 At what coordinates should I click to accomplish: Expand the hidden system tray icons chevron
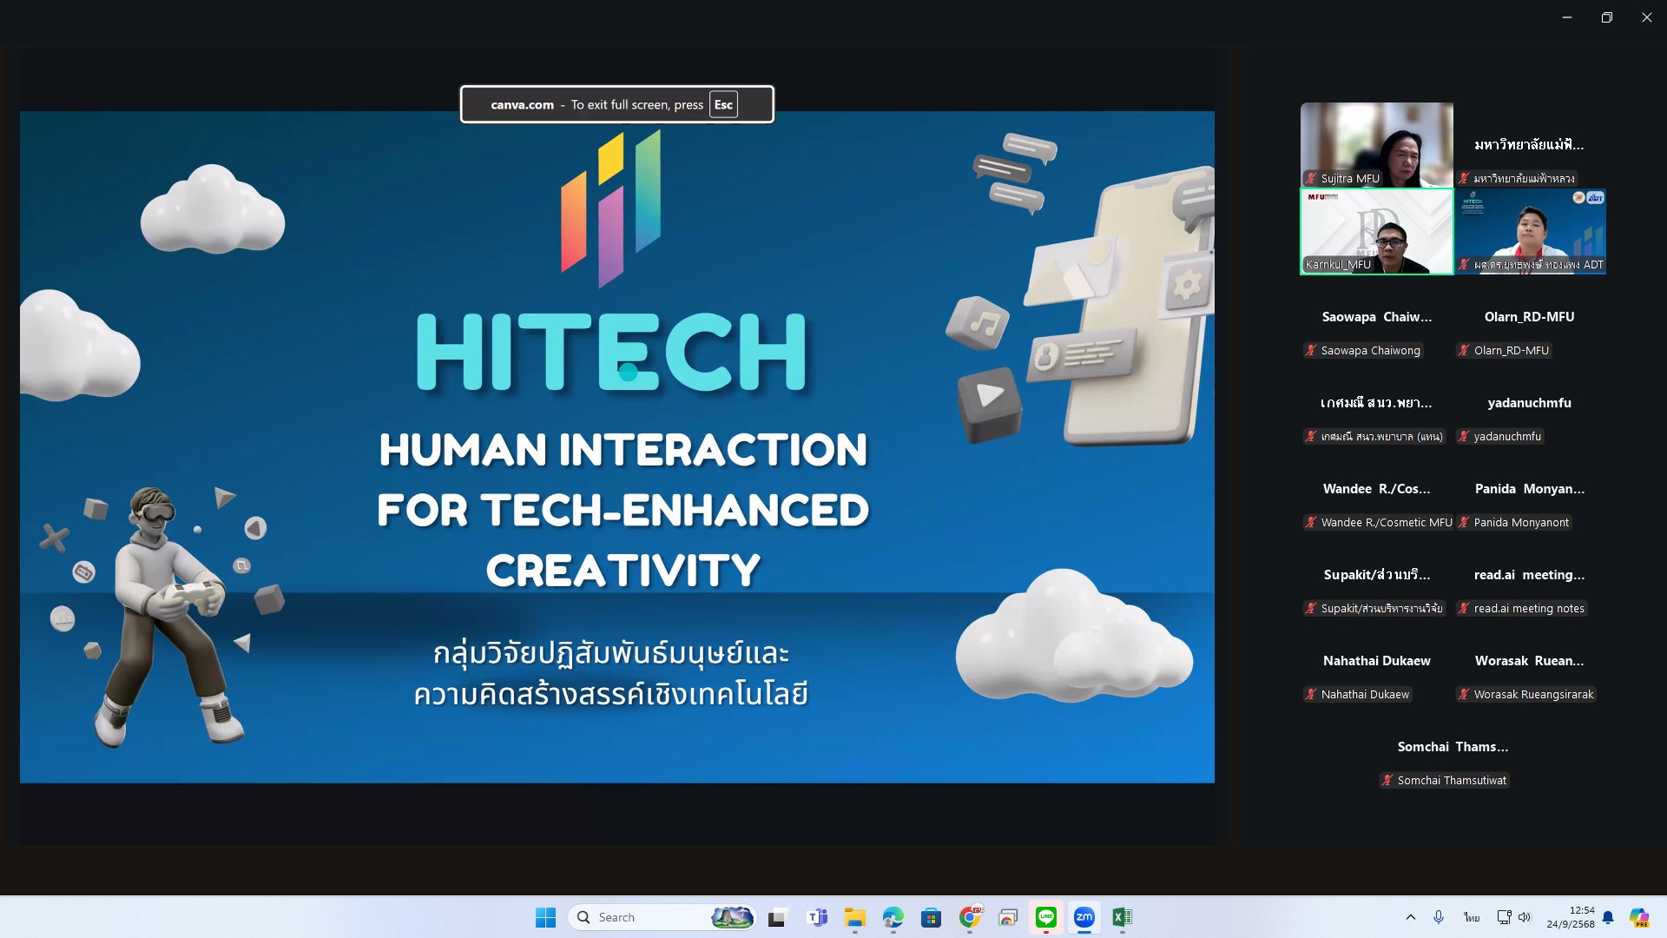pos(1410,917)
